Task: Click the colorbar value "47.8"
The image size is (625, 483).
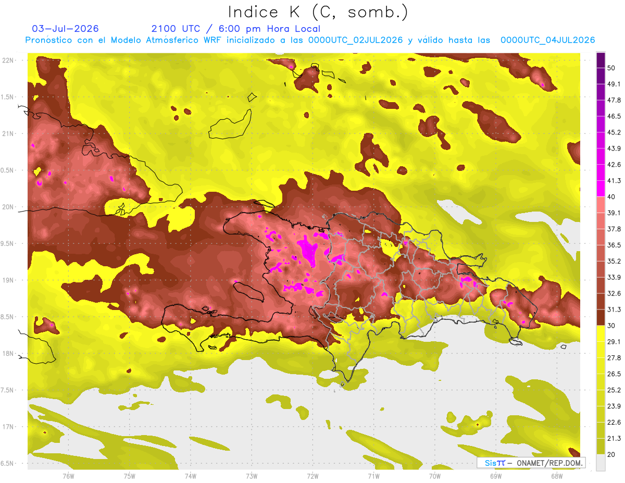Action: 614,100
